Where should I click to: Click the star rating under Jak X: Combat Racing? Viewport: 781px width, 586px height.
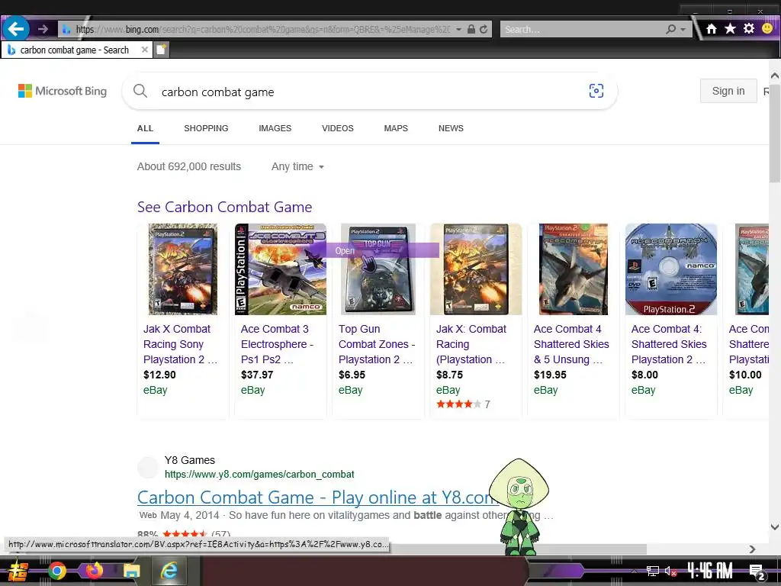coord(458,404)
